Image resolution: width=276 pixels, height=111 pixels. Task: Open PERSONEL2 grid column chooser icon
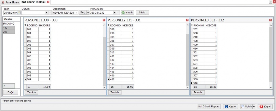[x=108, y=25]
